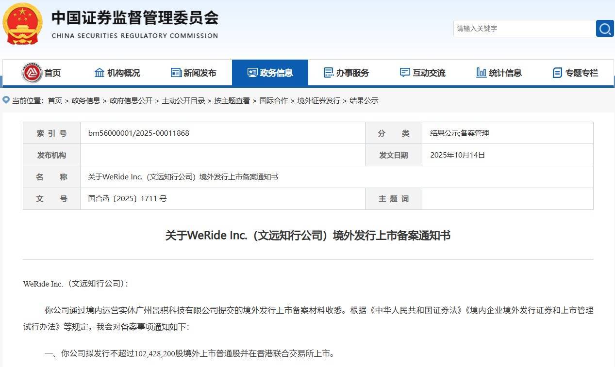
Task: Click the page icon beside 专题专栏
Action: pos(557,73)
